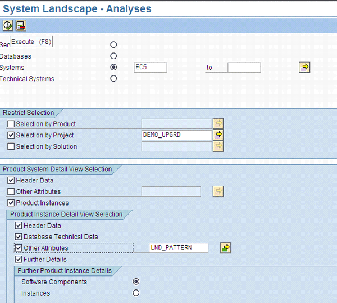This screenshot has width=337, height=303.
Task: Click the second toolbar icon beside Execute
Action: tap(21, 25)
